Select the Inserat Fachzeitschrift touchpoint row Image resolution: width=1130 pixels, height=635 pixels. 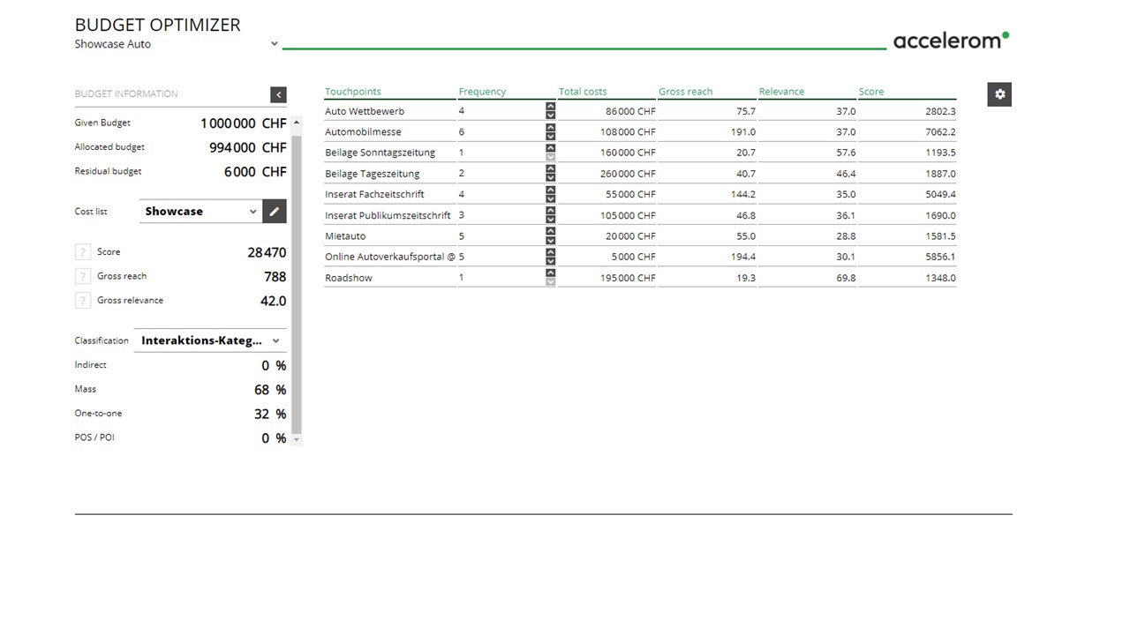374,195
